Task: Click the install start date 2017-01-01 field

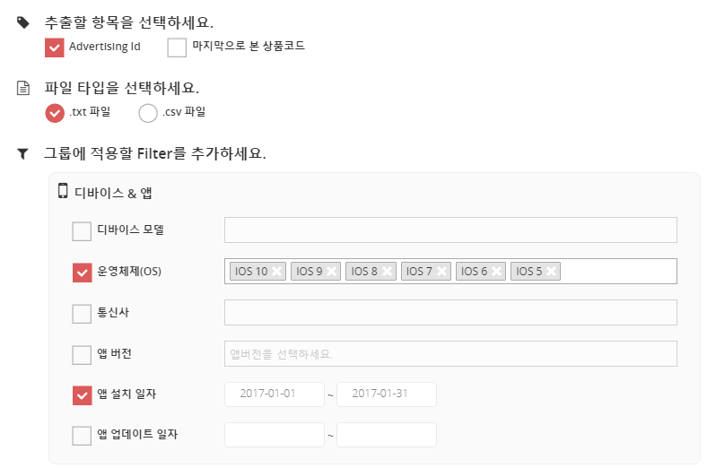Action: click(x=274, y=394)
